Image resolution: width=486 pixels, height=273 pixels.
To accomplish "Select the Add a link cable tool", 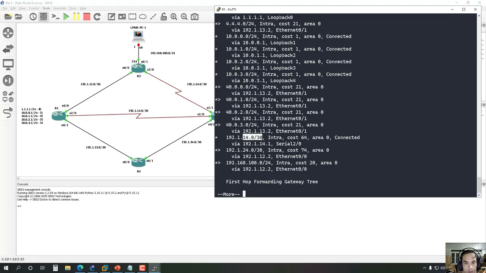I will click(8, 113).
